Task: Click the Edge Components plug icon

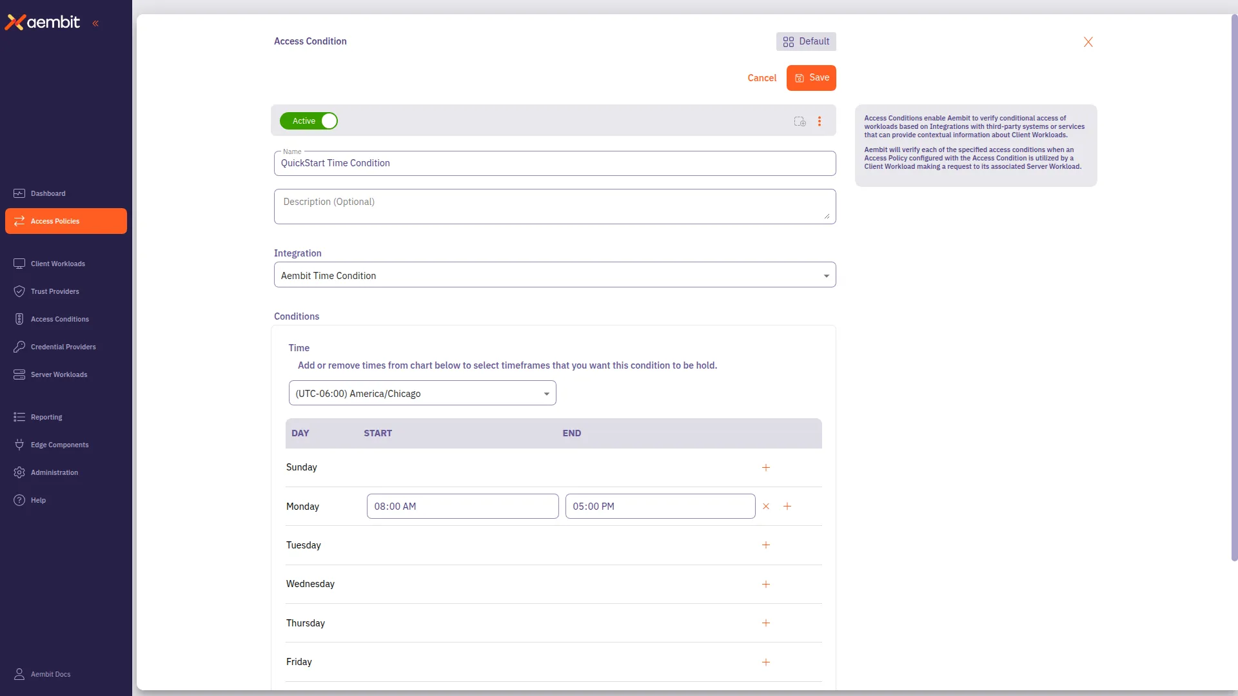Action: 19,445
